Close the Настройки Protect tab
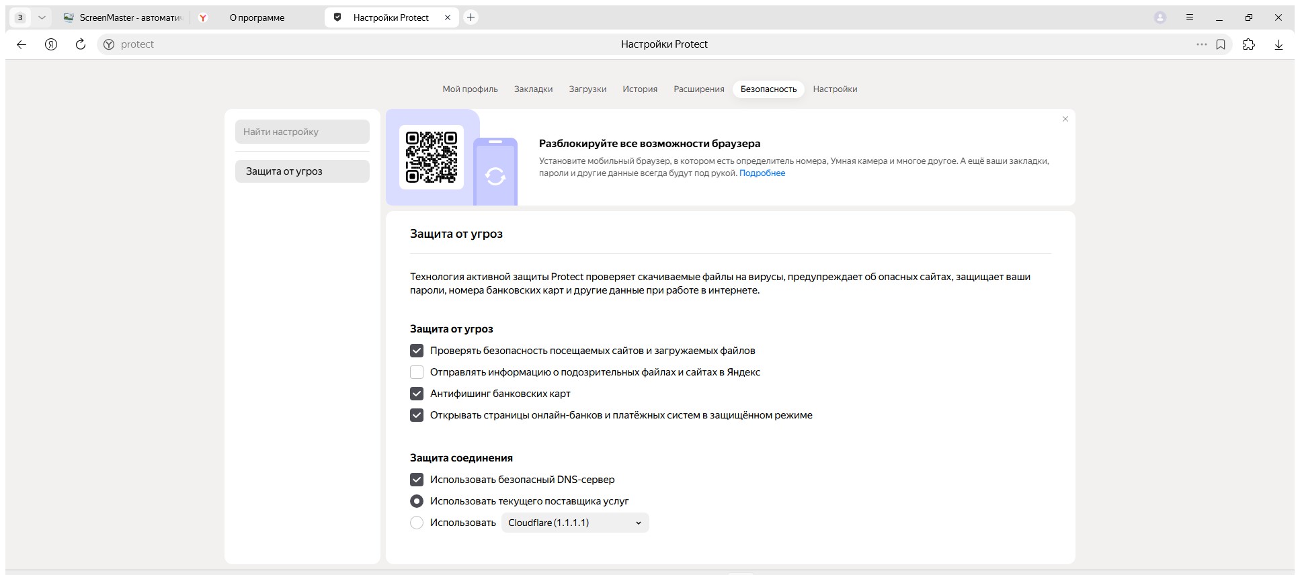 448,17
